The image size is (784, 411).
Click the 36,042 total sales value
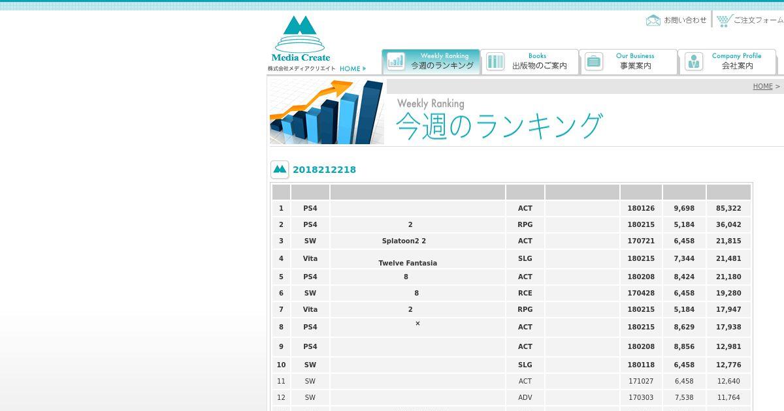[x=728, y=224]
